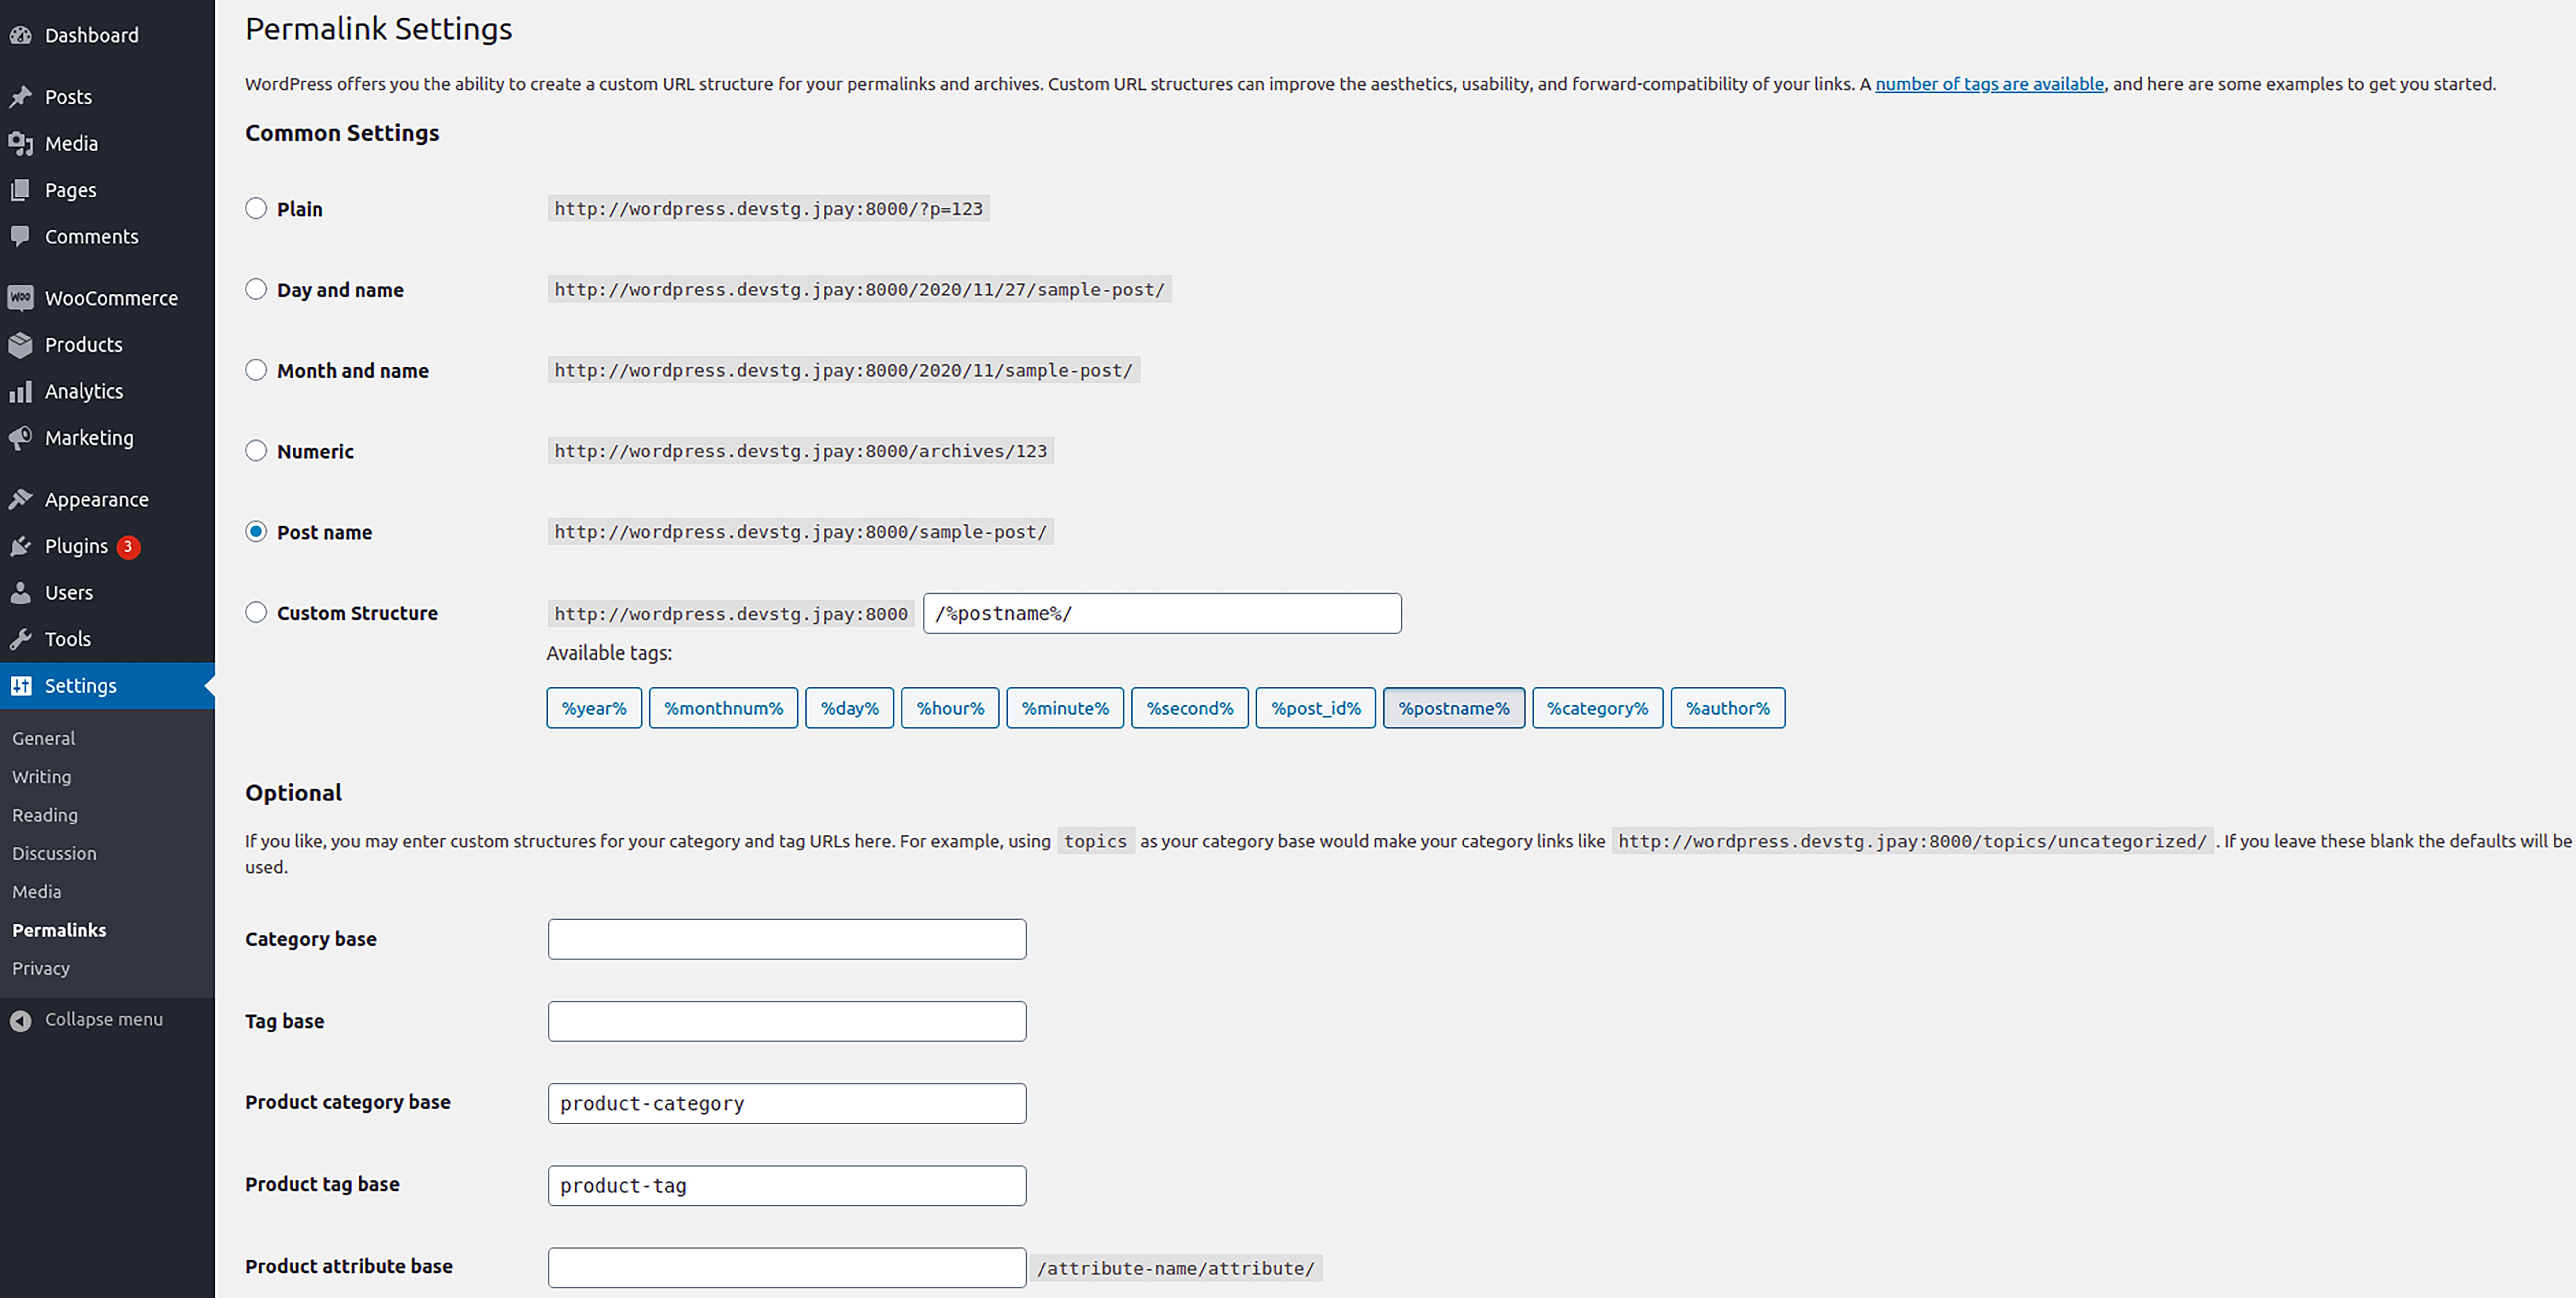2576x1298 pixels.
Task: Open the Analytics bar chart icon
Action: coord(20,391)
